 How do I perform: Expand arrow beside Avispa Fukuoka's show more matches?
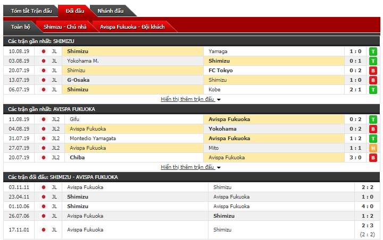(x=219, y=168)
